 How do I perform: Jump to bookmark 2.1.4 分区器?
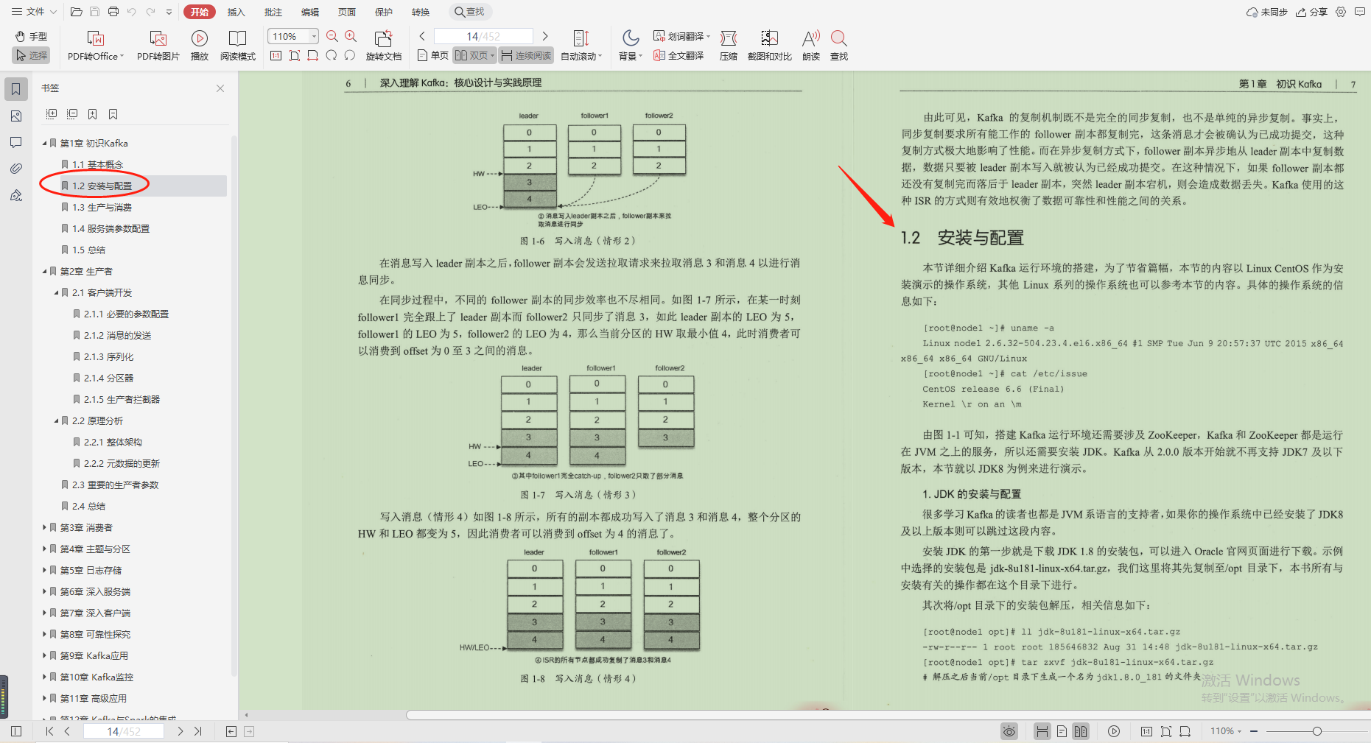(108, 378)
